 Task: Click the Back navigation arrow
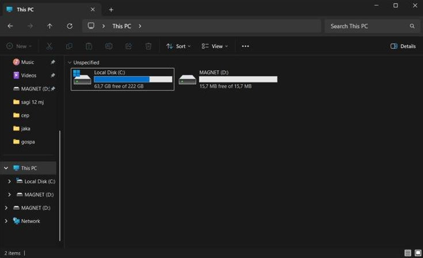(10, 26)
